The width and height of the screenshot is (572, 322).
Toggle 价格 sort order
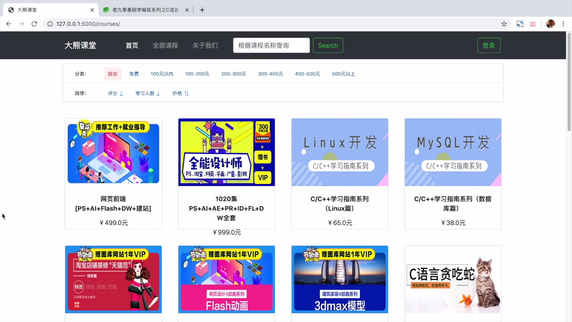click(x=181, y=93)
